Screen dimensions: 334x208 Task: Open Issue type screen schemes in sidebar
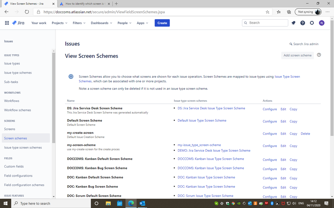click(23, 148)
